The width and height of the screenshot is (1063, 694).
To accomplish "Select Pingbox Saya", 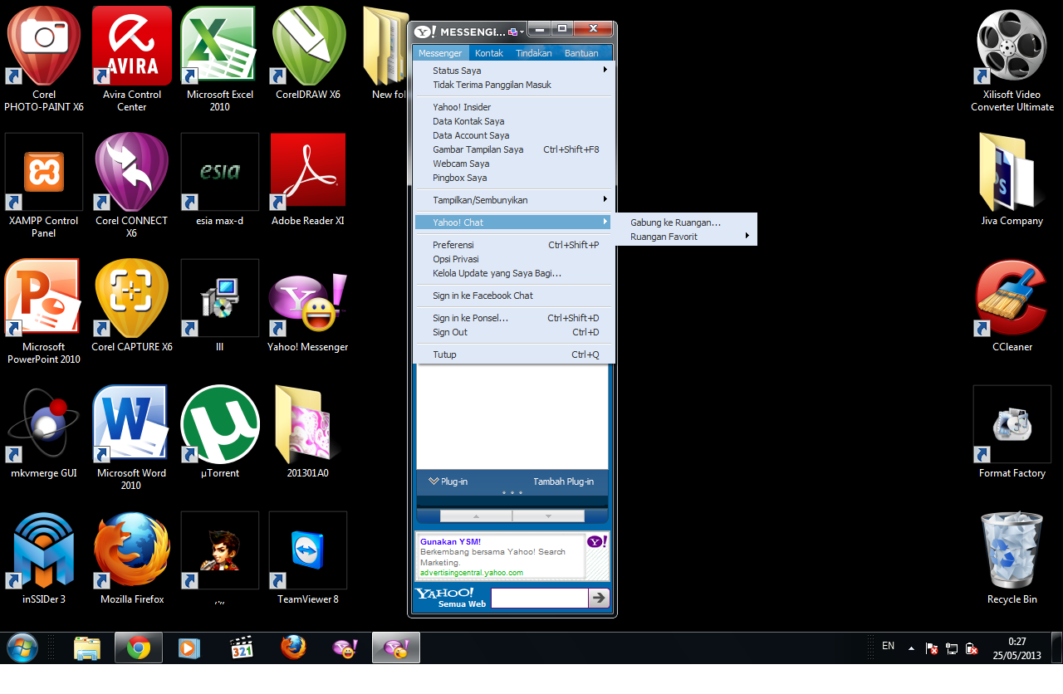I will coord(513,178).
